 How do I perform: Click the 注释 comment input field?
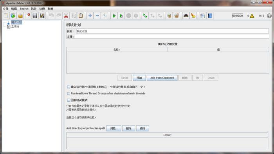click(172, 37)
